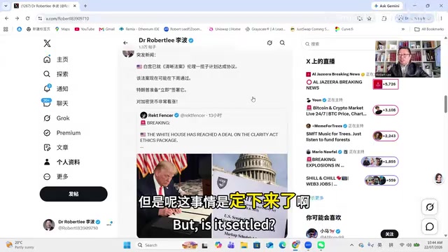
Task: Open Rekt Fencer quoted post author
Action: 160,115
